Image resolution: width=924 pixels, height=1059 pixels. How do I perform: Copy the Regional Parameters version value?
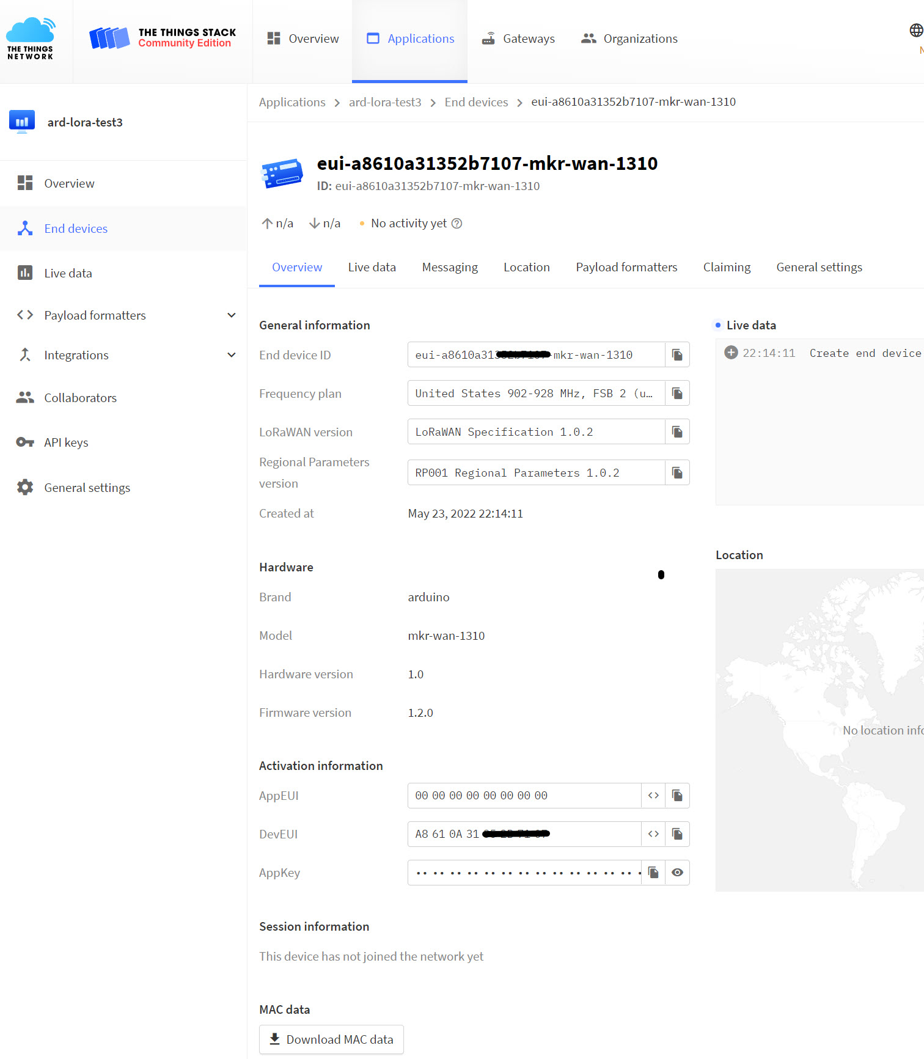click(677, 473)
